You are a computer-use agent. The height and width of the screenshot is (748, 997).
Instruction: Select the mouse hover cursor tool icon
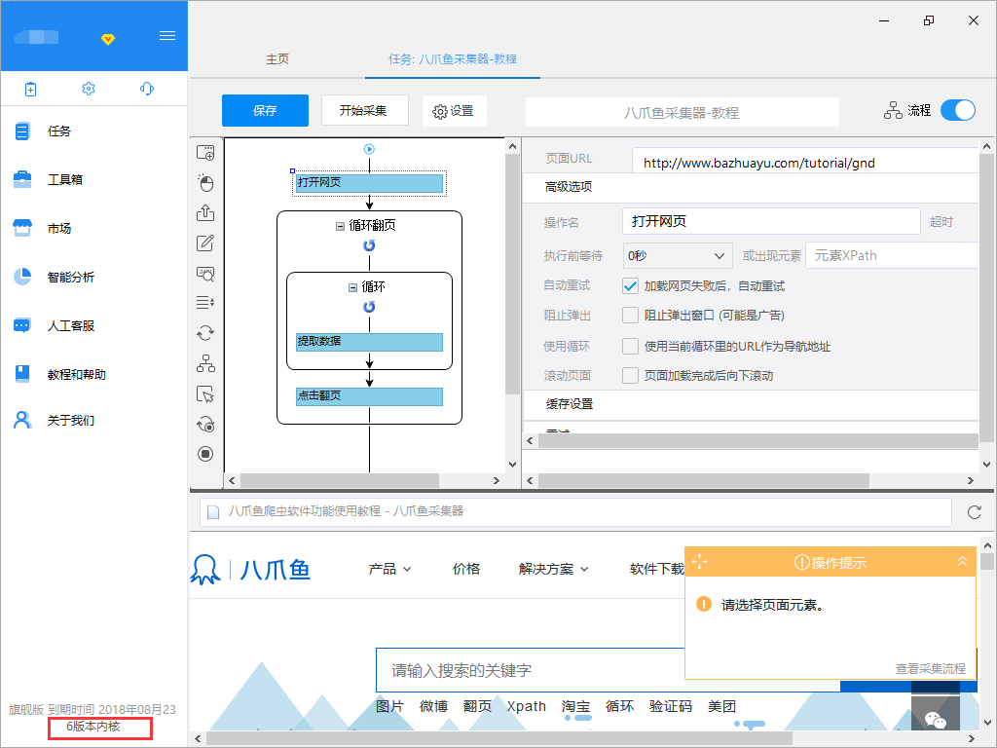coord(205,394)
